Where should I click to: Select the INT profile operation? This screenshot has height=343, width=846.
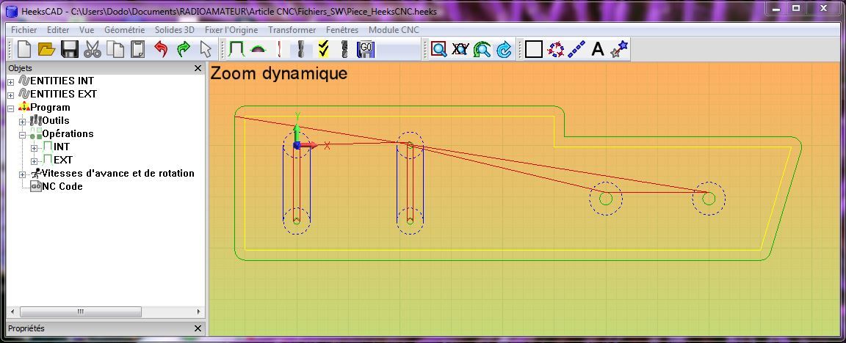62,147
